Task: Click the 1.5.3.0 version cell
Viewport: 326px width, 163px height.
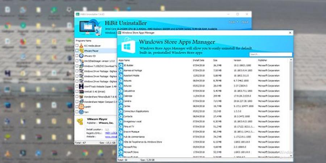Action: pyautogui.click(x=238, y=111)
